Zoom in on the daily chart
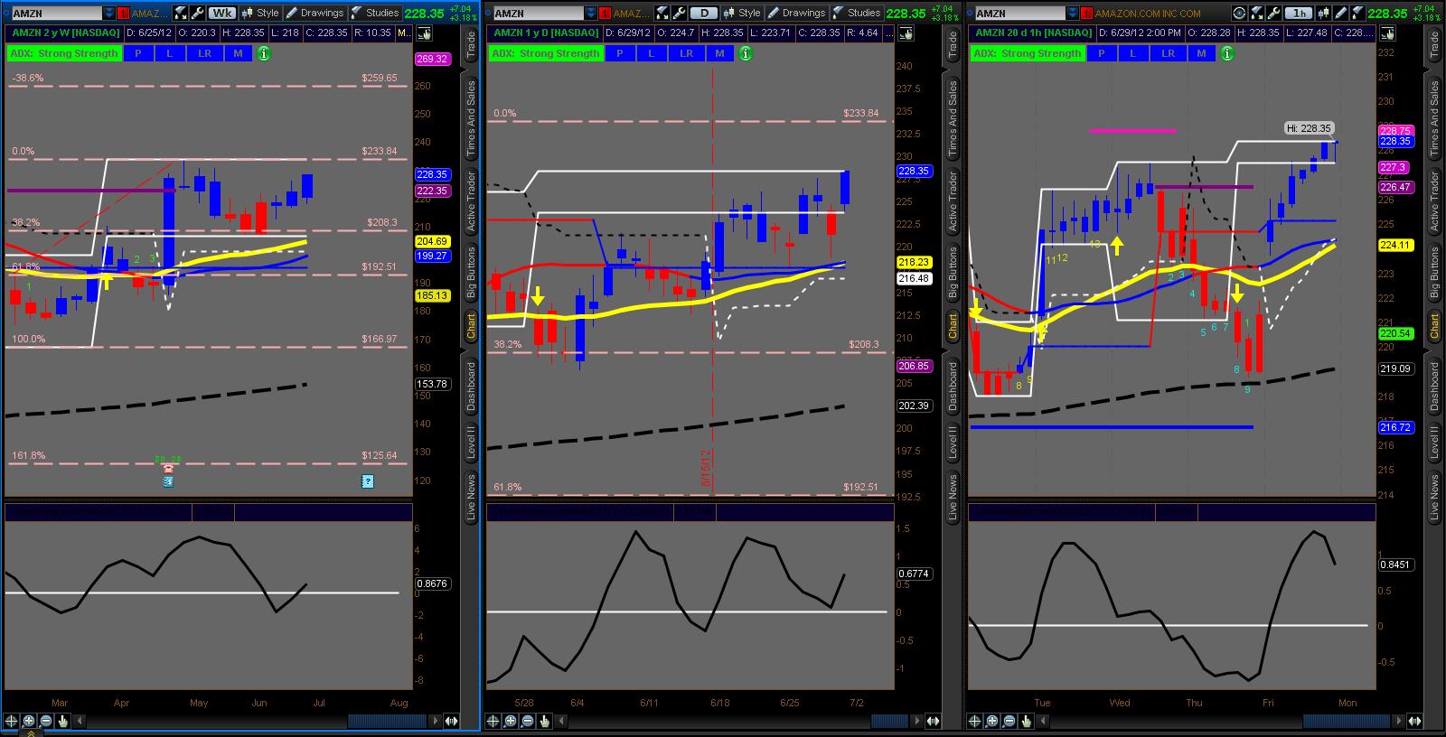 coord(511,721)
